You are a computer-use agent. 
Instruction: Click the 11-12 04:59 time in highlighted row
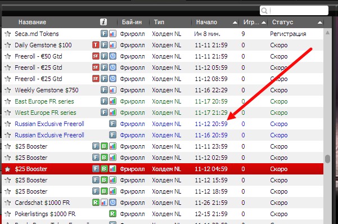click(x=211, y=169)
